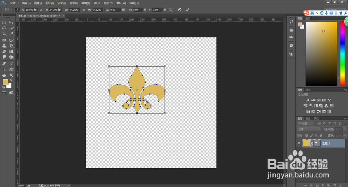This screenshot has height=187, width=348.
Task: Select the Path Selection tool
Action: click(4, 69)
